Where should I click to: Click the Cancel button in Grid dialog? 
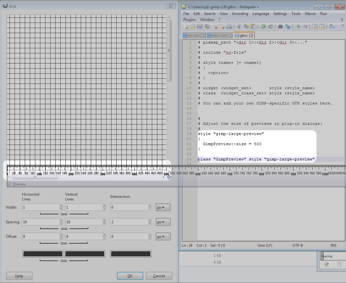(x=159, y=276)
